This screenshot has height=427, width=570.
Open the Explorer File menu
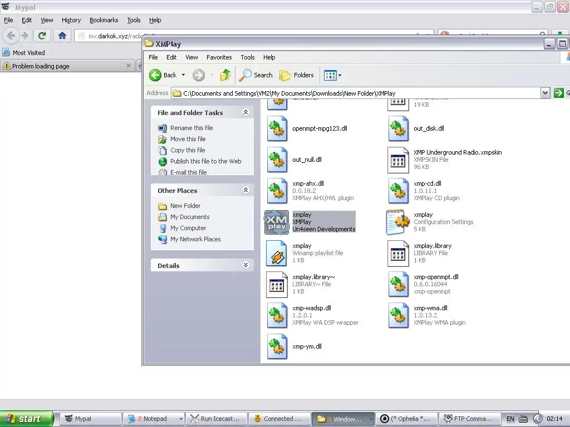(153, 57)
